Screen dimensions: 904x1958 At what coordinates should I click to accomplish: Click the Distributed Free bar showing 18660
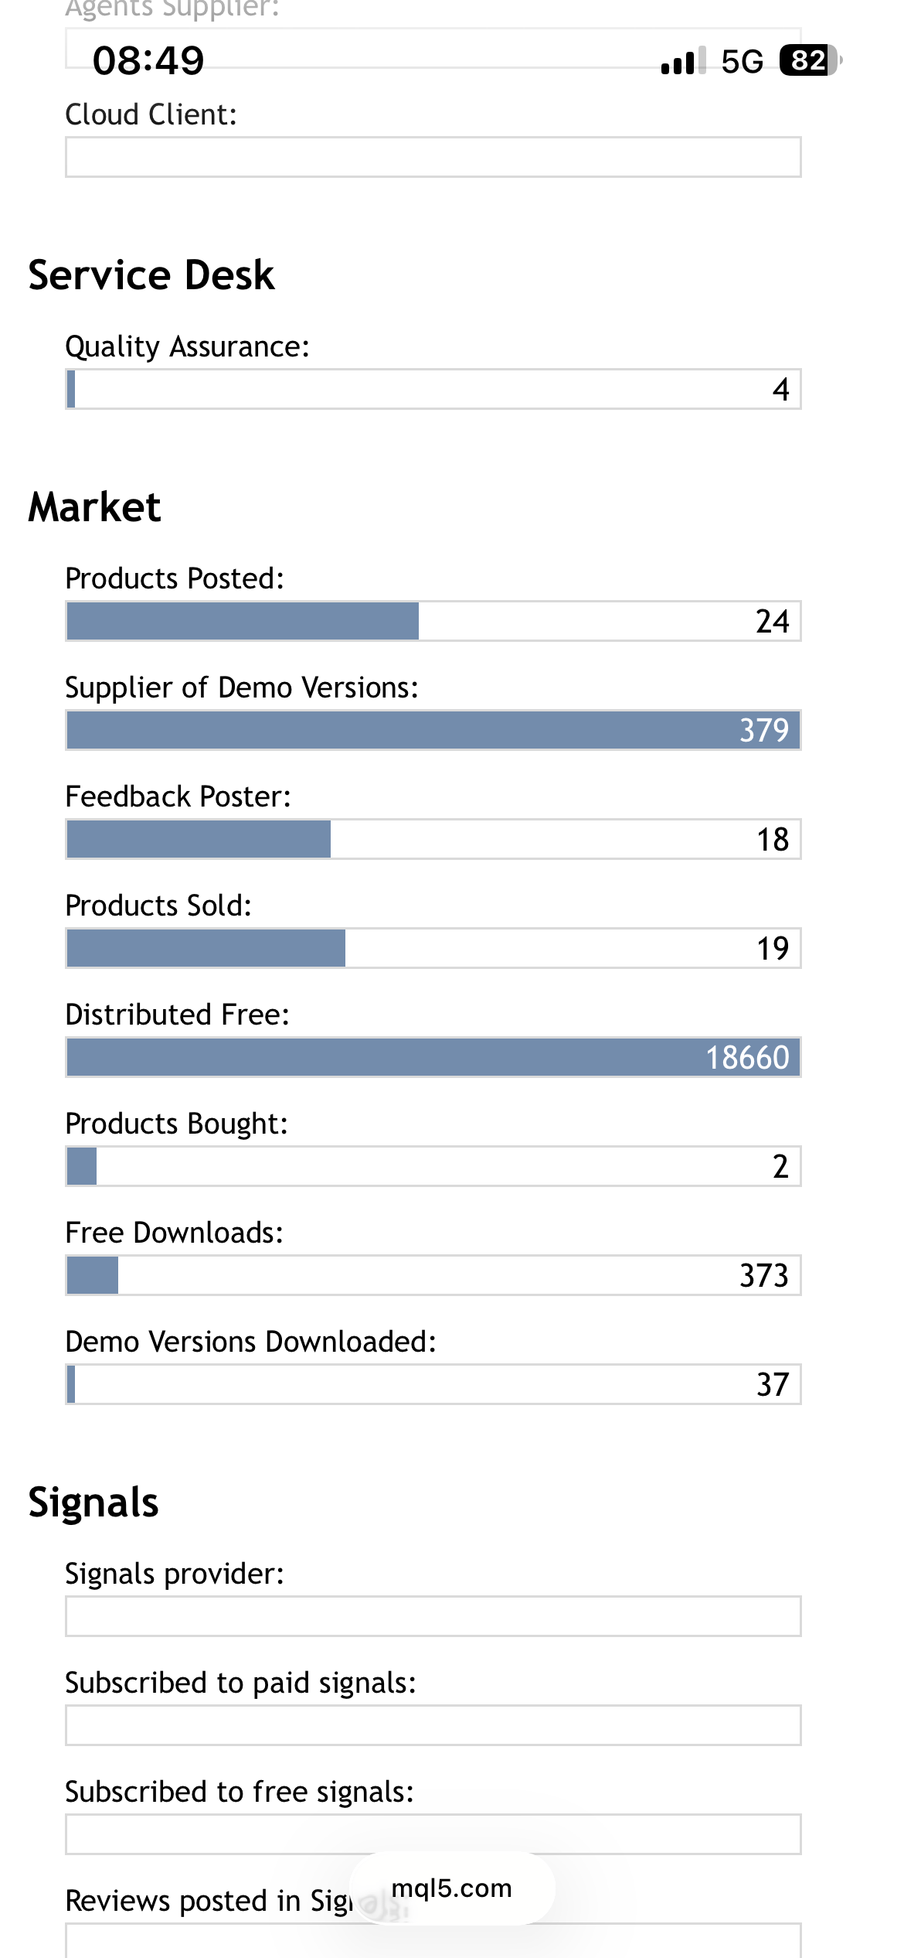pyautogui.click(x=433, y=1057)
